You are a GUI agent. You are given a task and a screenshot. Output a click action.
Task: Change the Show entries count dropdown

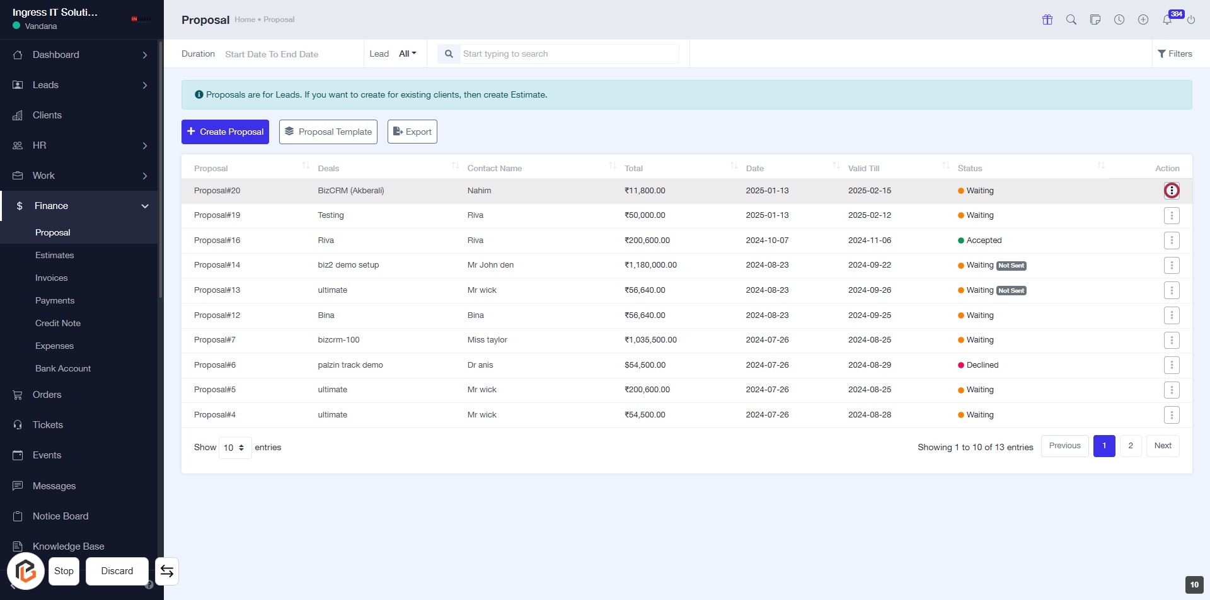point(234,448)
